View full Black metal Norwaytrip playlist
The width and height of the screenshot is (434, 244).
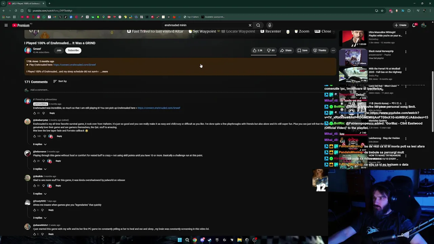click(376, 58)
